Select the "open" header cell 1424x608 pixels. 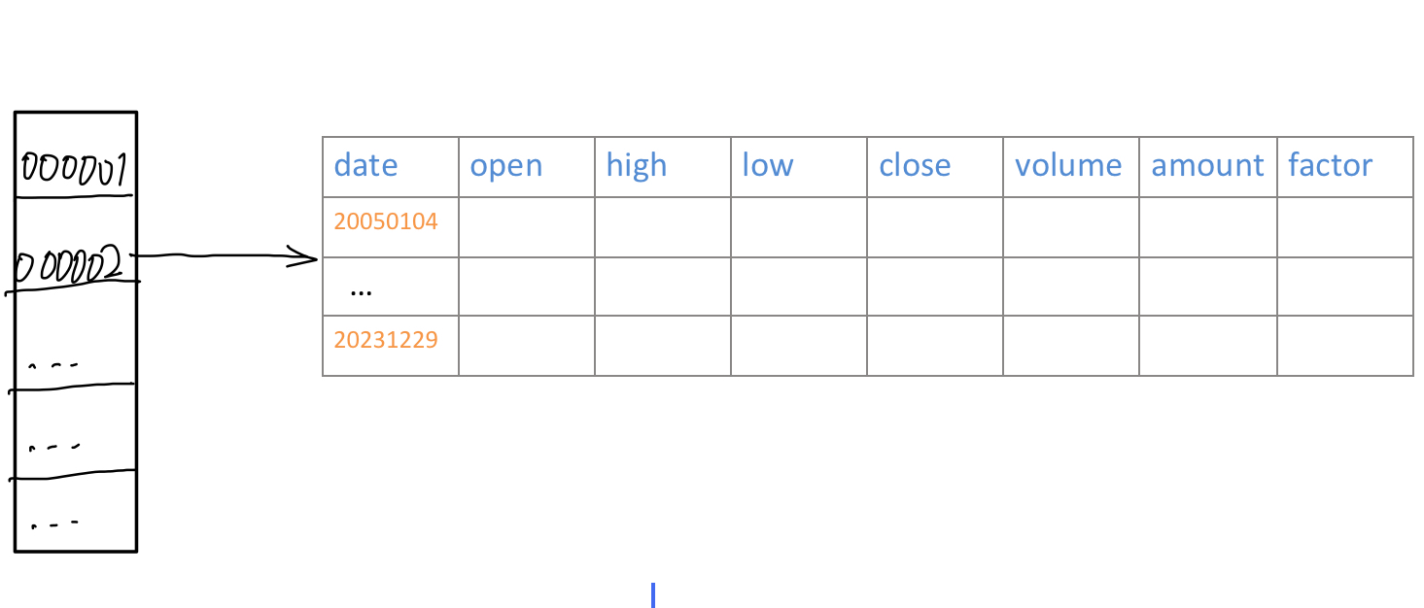(x=506, y=166)
